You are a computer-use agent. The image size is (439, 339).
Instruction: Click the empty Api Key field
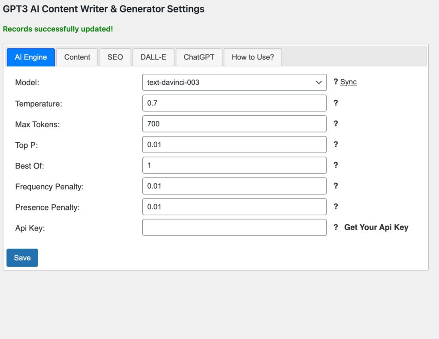(235, 227)
